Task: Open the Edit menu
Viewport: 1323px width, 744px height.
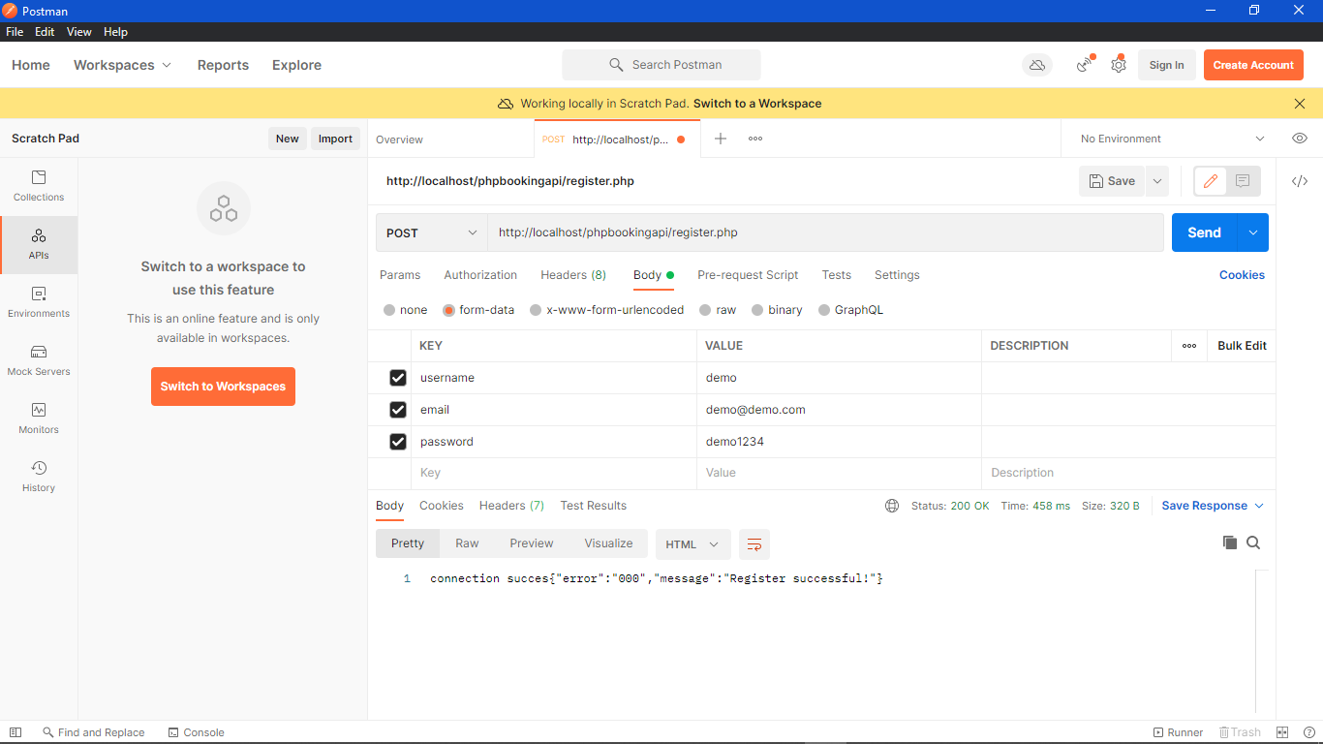Action: [45, 32]
